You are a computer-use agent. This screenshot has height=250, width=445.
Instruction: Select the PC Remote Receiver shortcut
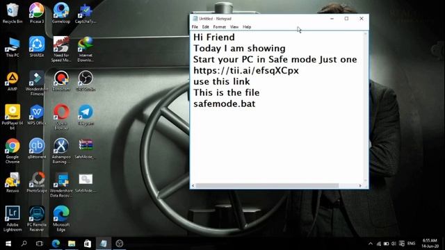(37, 218)
